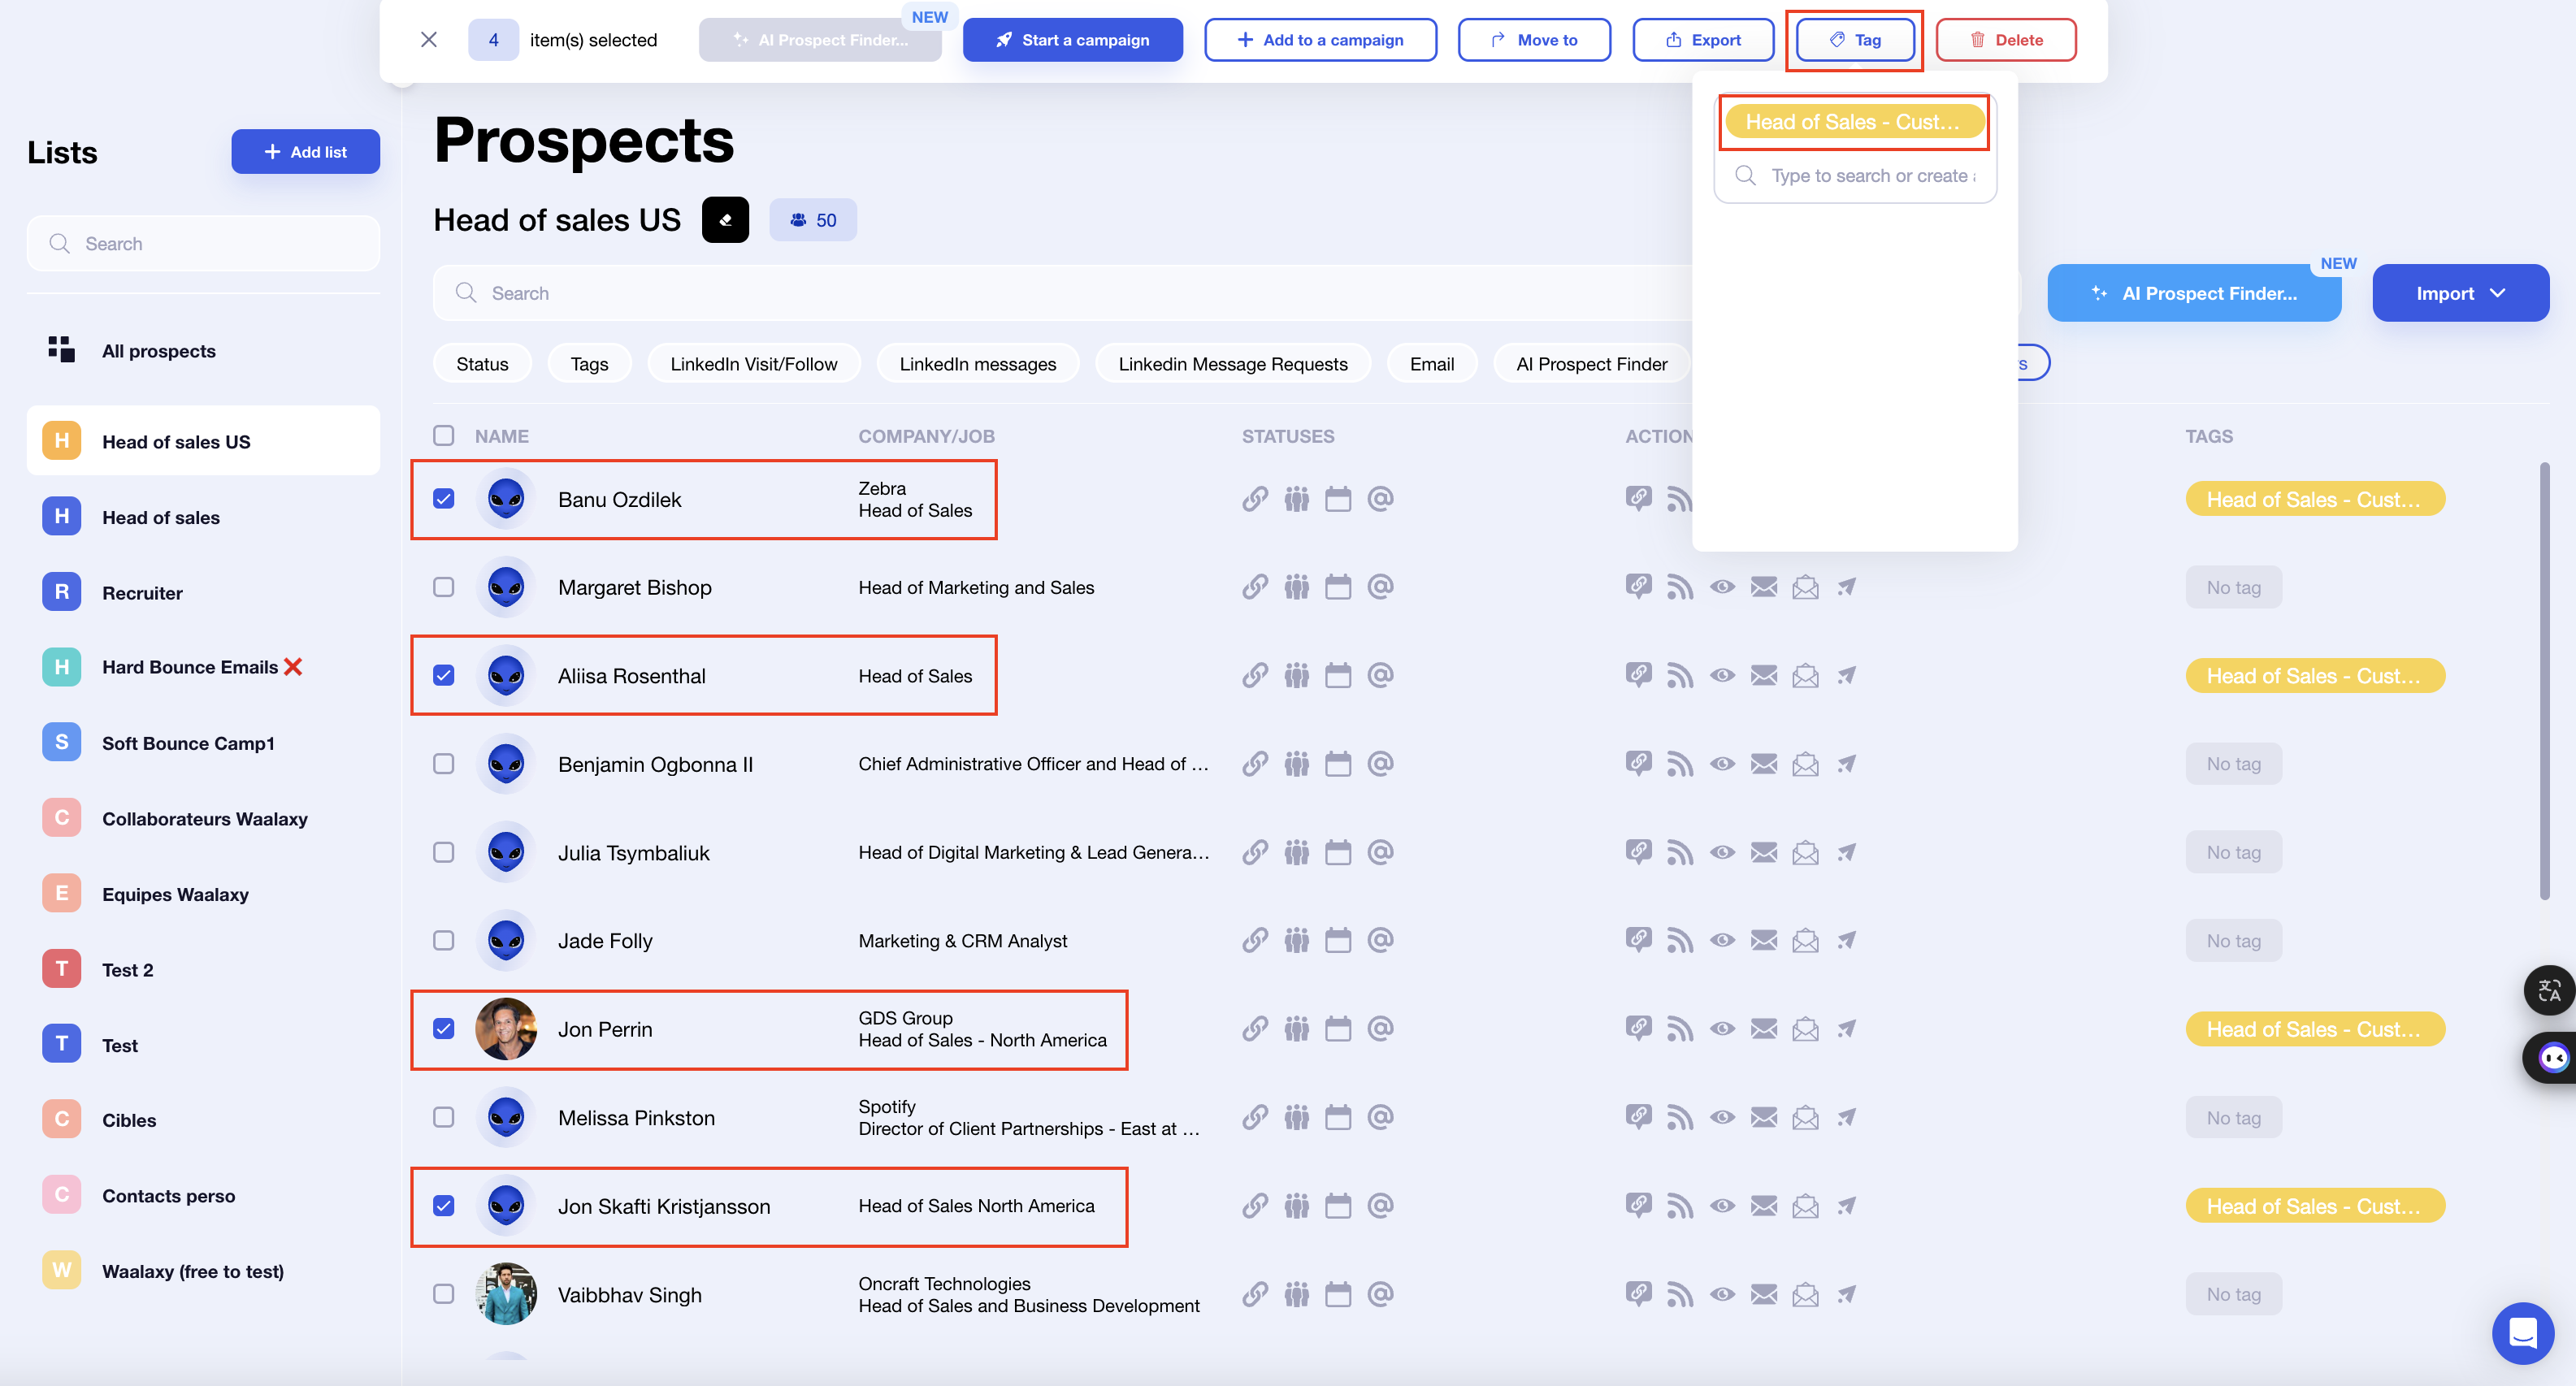Screen dimensions: 2576x1386
Task: Click the Head of Sales - Cust... tag label in dropdown
Action: tap(1854, 121)
